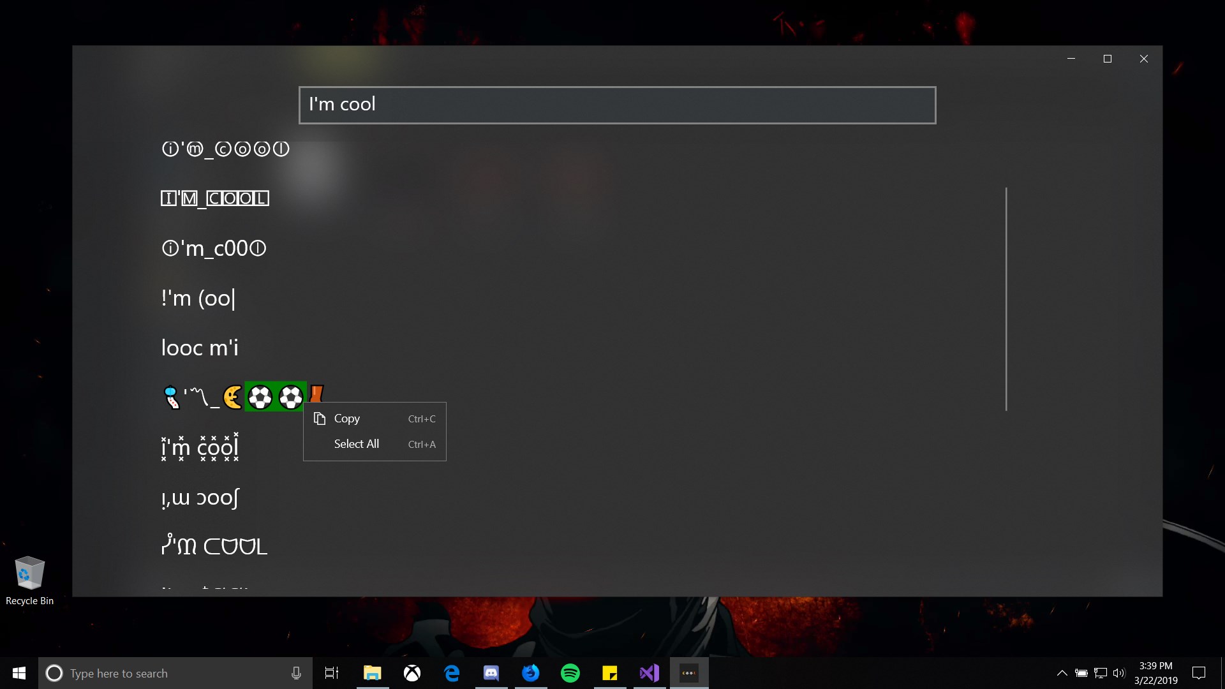Choose Select All in context menu
1225x689 pixels.
coord(356,444)
